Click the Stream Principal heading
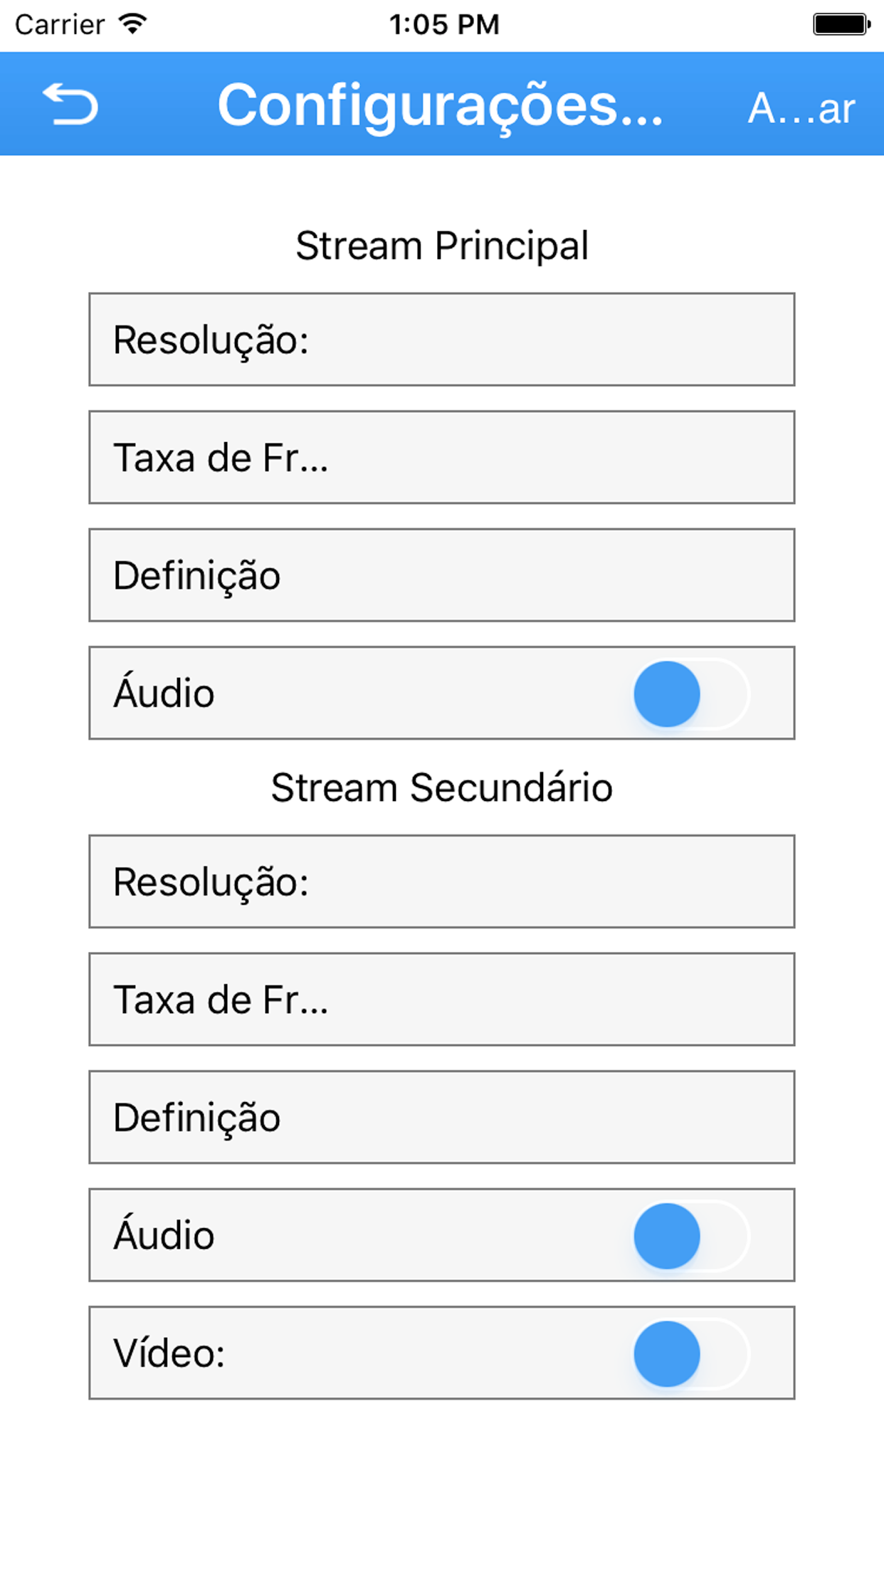884x1572 pixels. (x=442, y=246)
